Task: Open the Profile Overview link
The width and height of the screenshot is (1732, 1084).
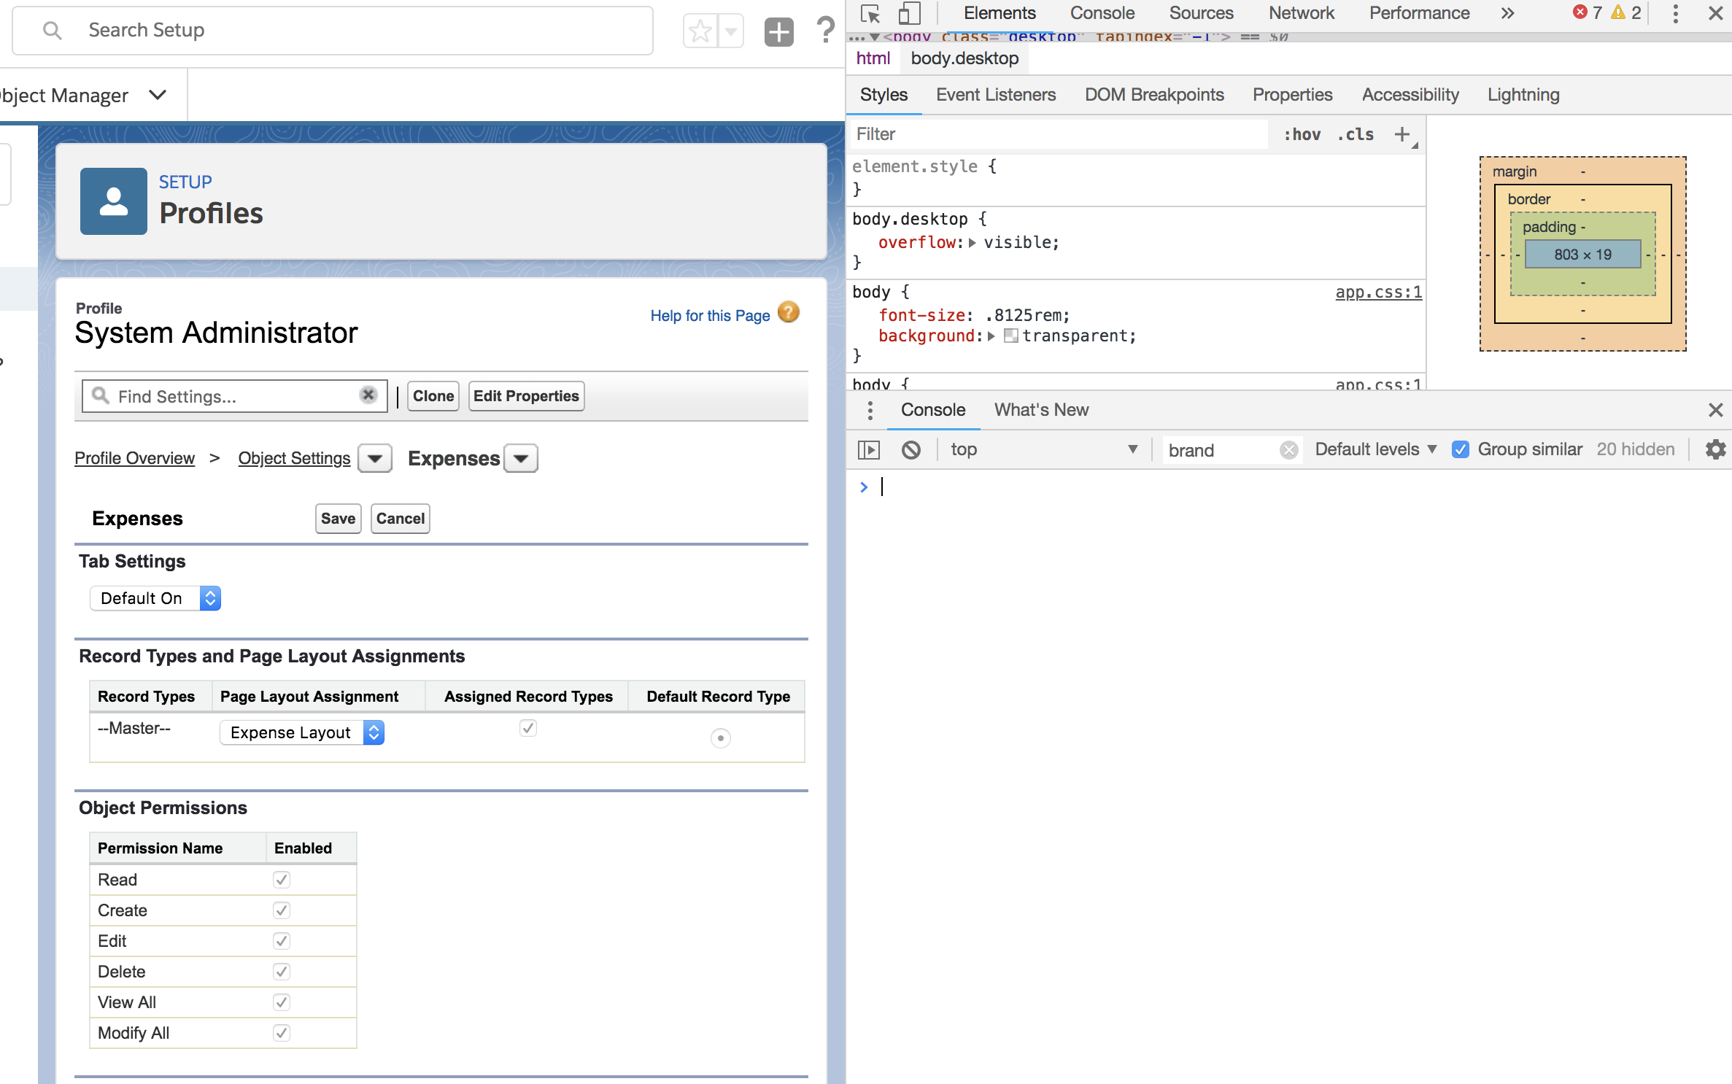Action: coord(134,458)
